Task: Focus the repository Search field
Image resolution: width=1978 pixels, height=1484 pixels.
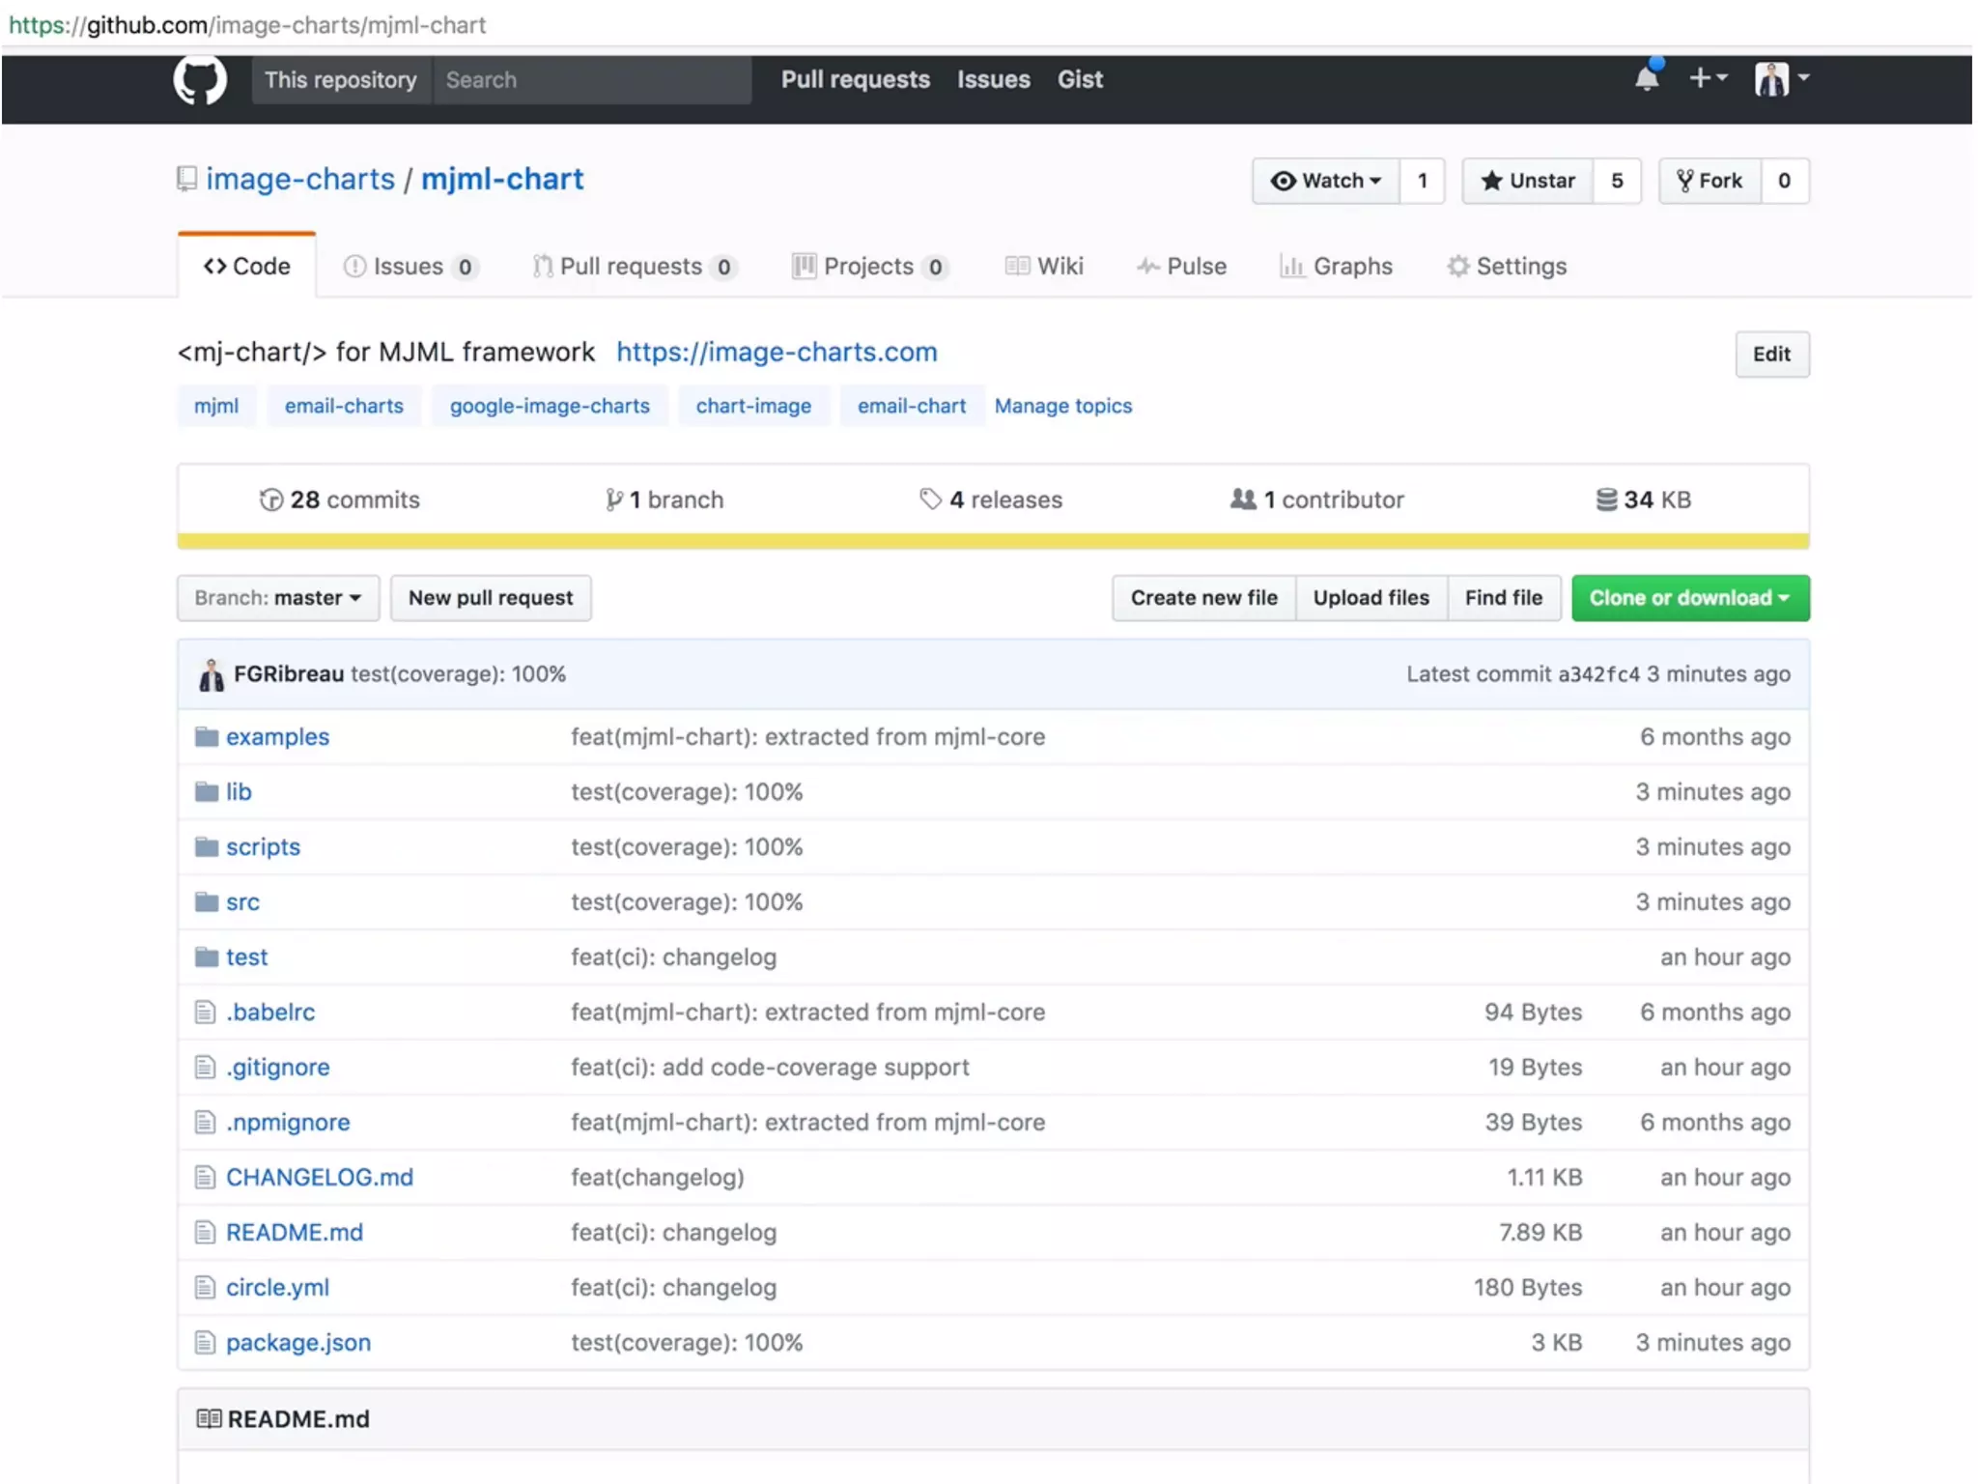Action: point(591,80)
